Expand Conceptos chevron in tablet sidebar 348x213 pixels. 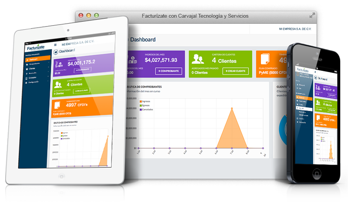click(48, 76)
